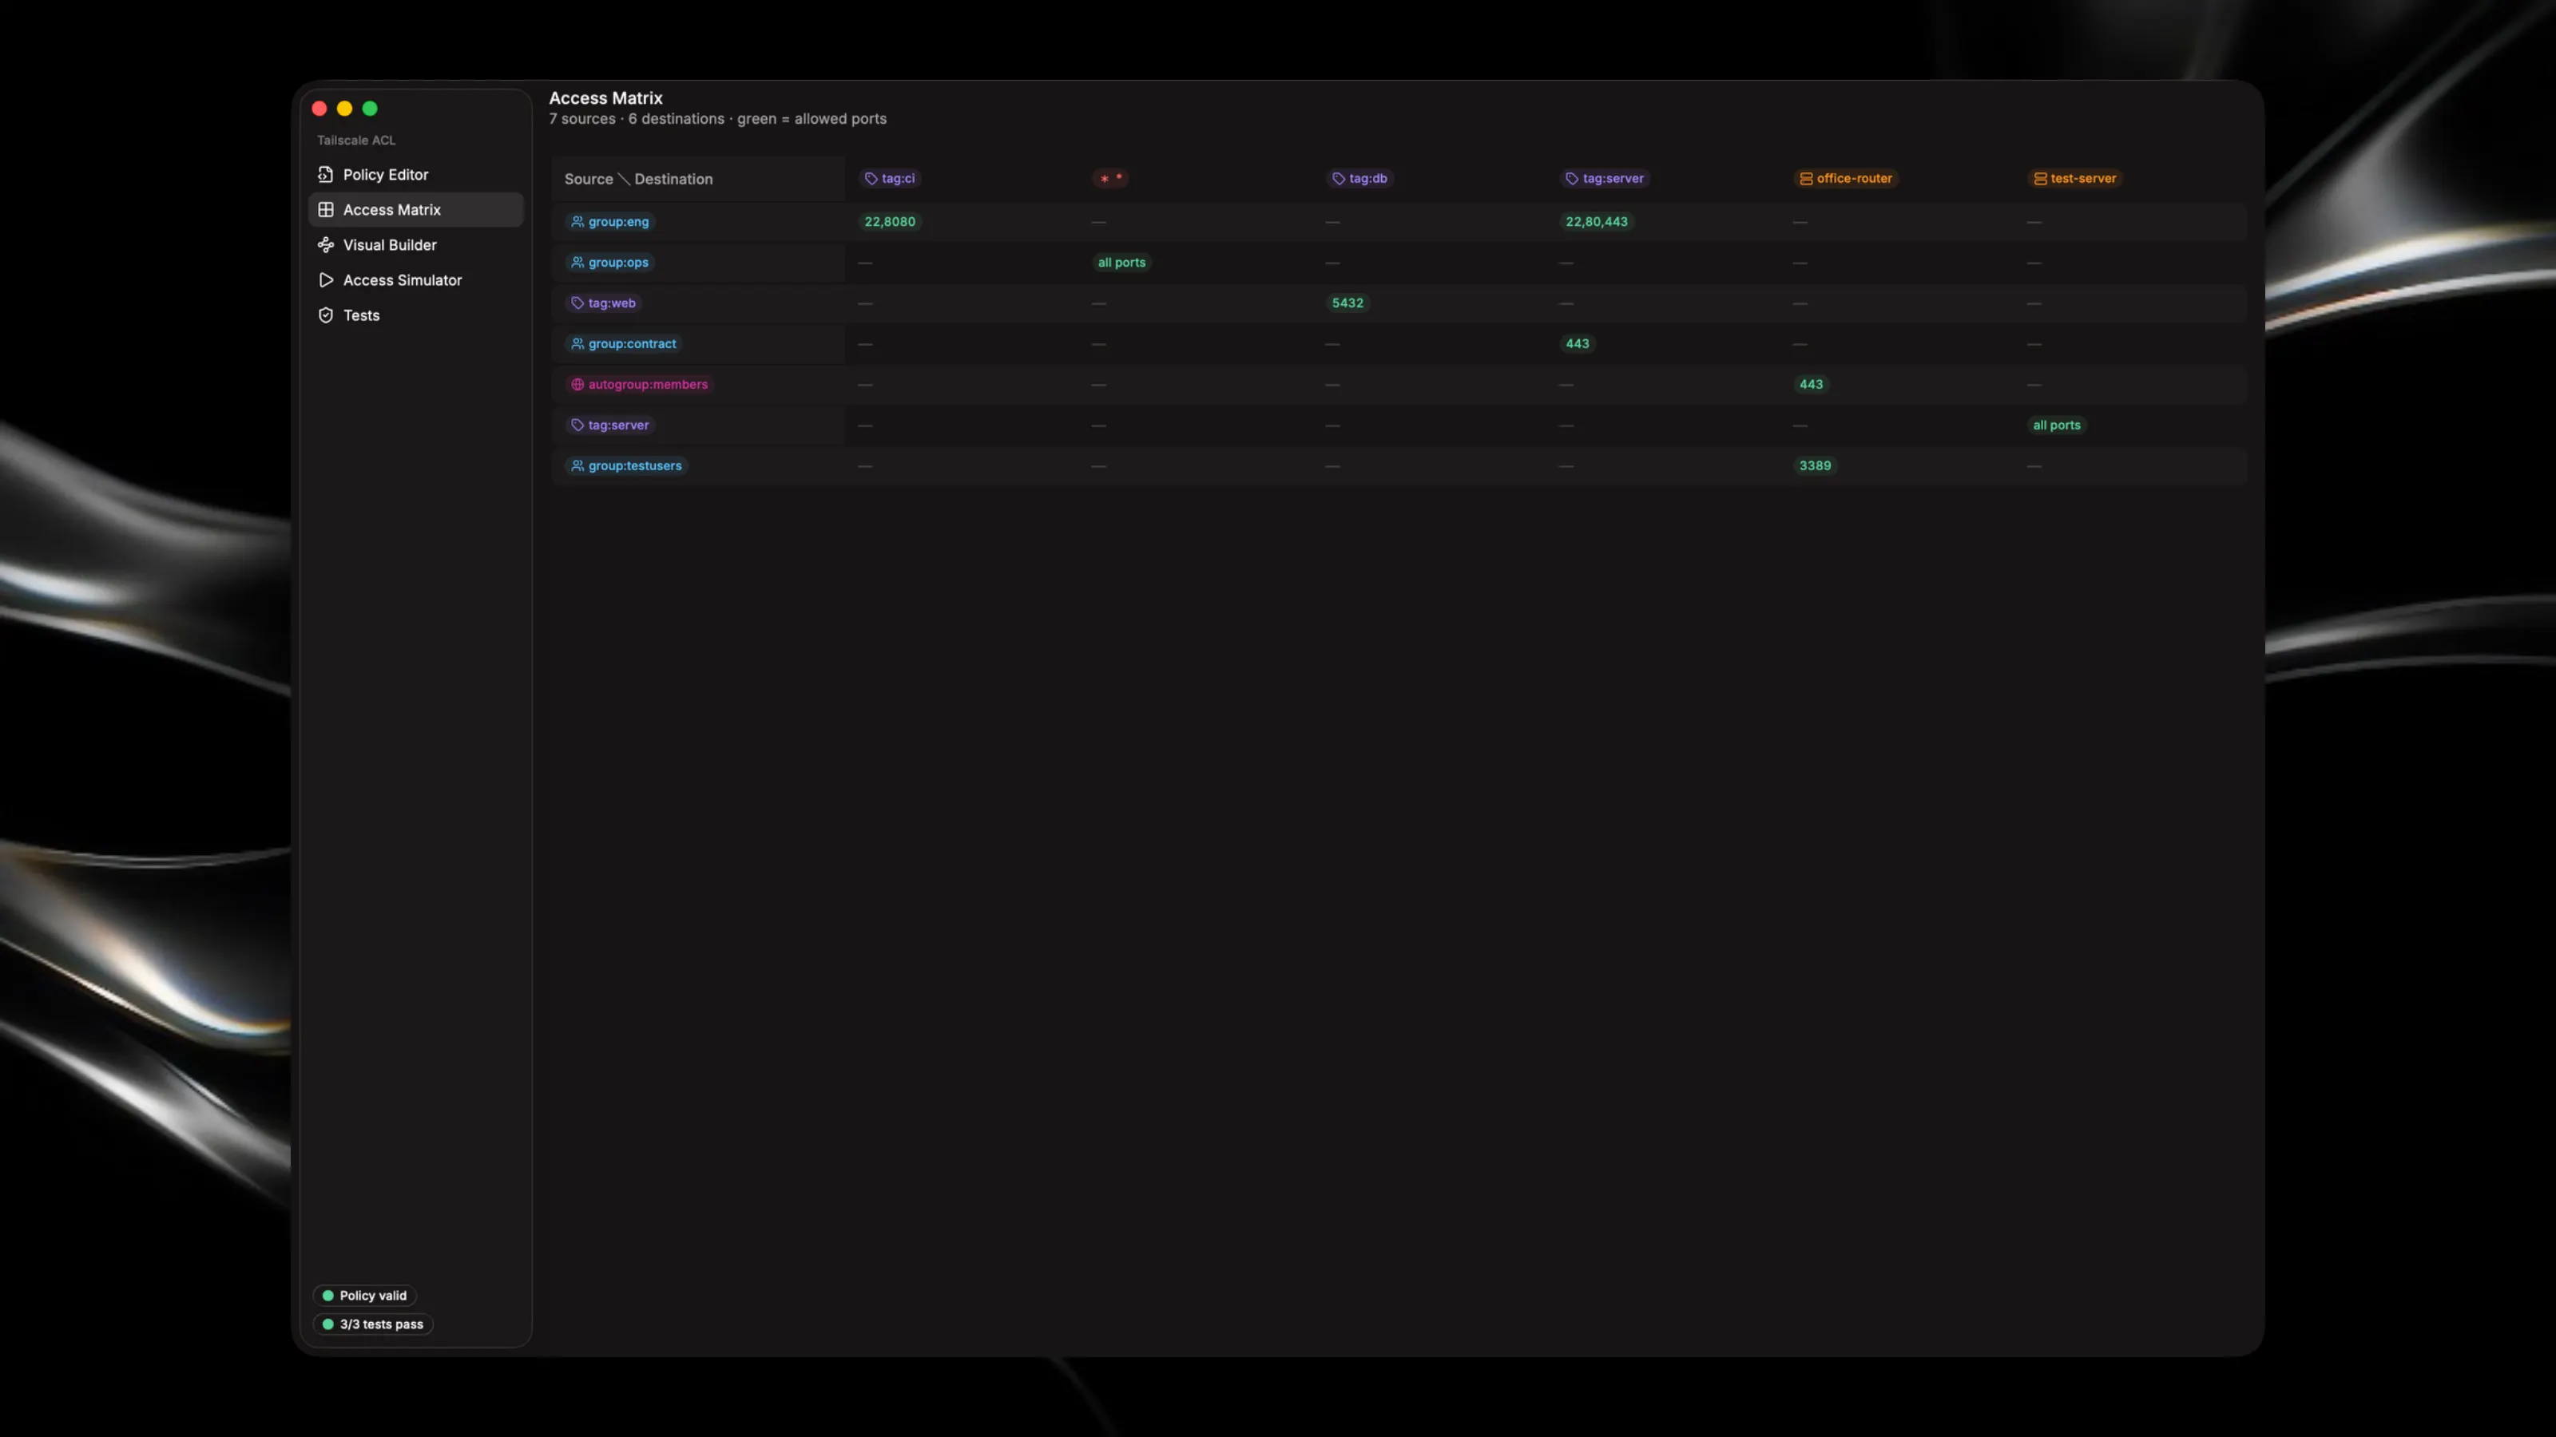Click the Access Matrix grid icon
2556x1437 pixels.
[x=325, y=209]
